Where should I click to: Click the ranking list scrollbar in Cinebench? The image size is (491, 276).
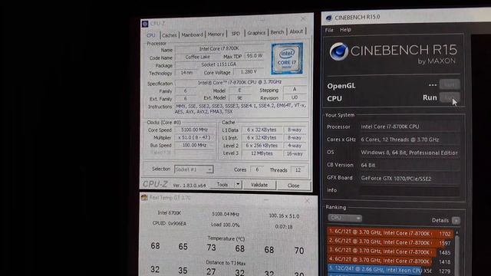457,254
